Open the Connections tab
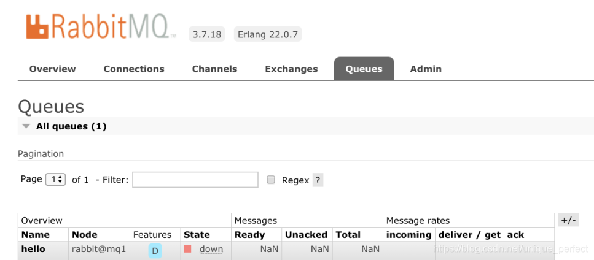The height and width of the screenshot is (260, 594). point(134,69)
